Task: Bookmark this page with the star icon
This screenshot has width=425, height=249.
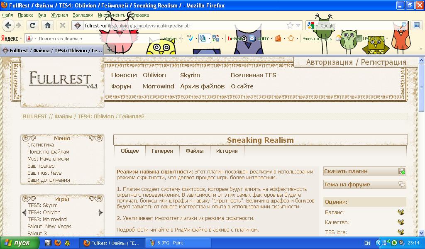Action: [290, 26]
